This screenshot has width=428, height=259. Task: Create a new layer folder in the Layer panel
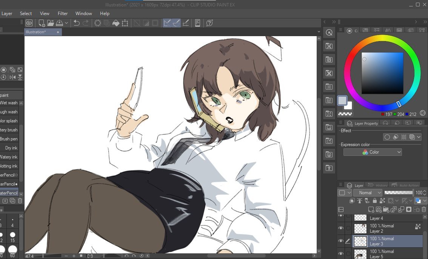[386, 209]
